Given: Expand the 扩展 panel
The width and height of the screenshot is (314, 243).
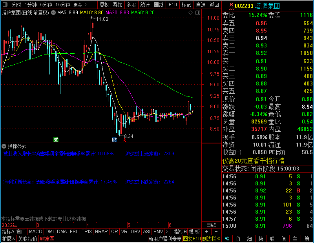Looking at the screenshot, I should 9,239.
